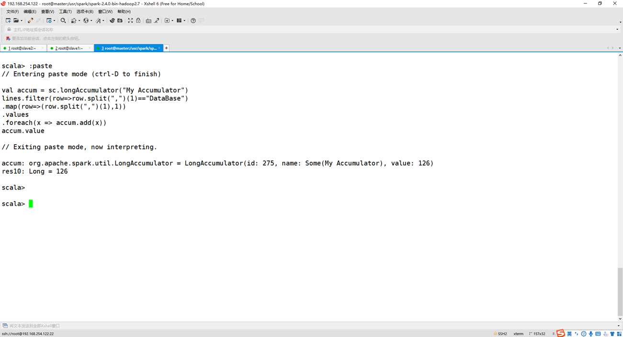
Task: Click the new tab group plus-box icon
Action: click(x=167, y=21)
